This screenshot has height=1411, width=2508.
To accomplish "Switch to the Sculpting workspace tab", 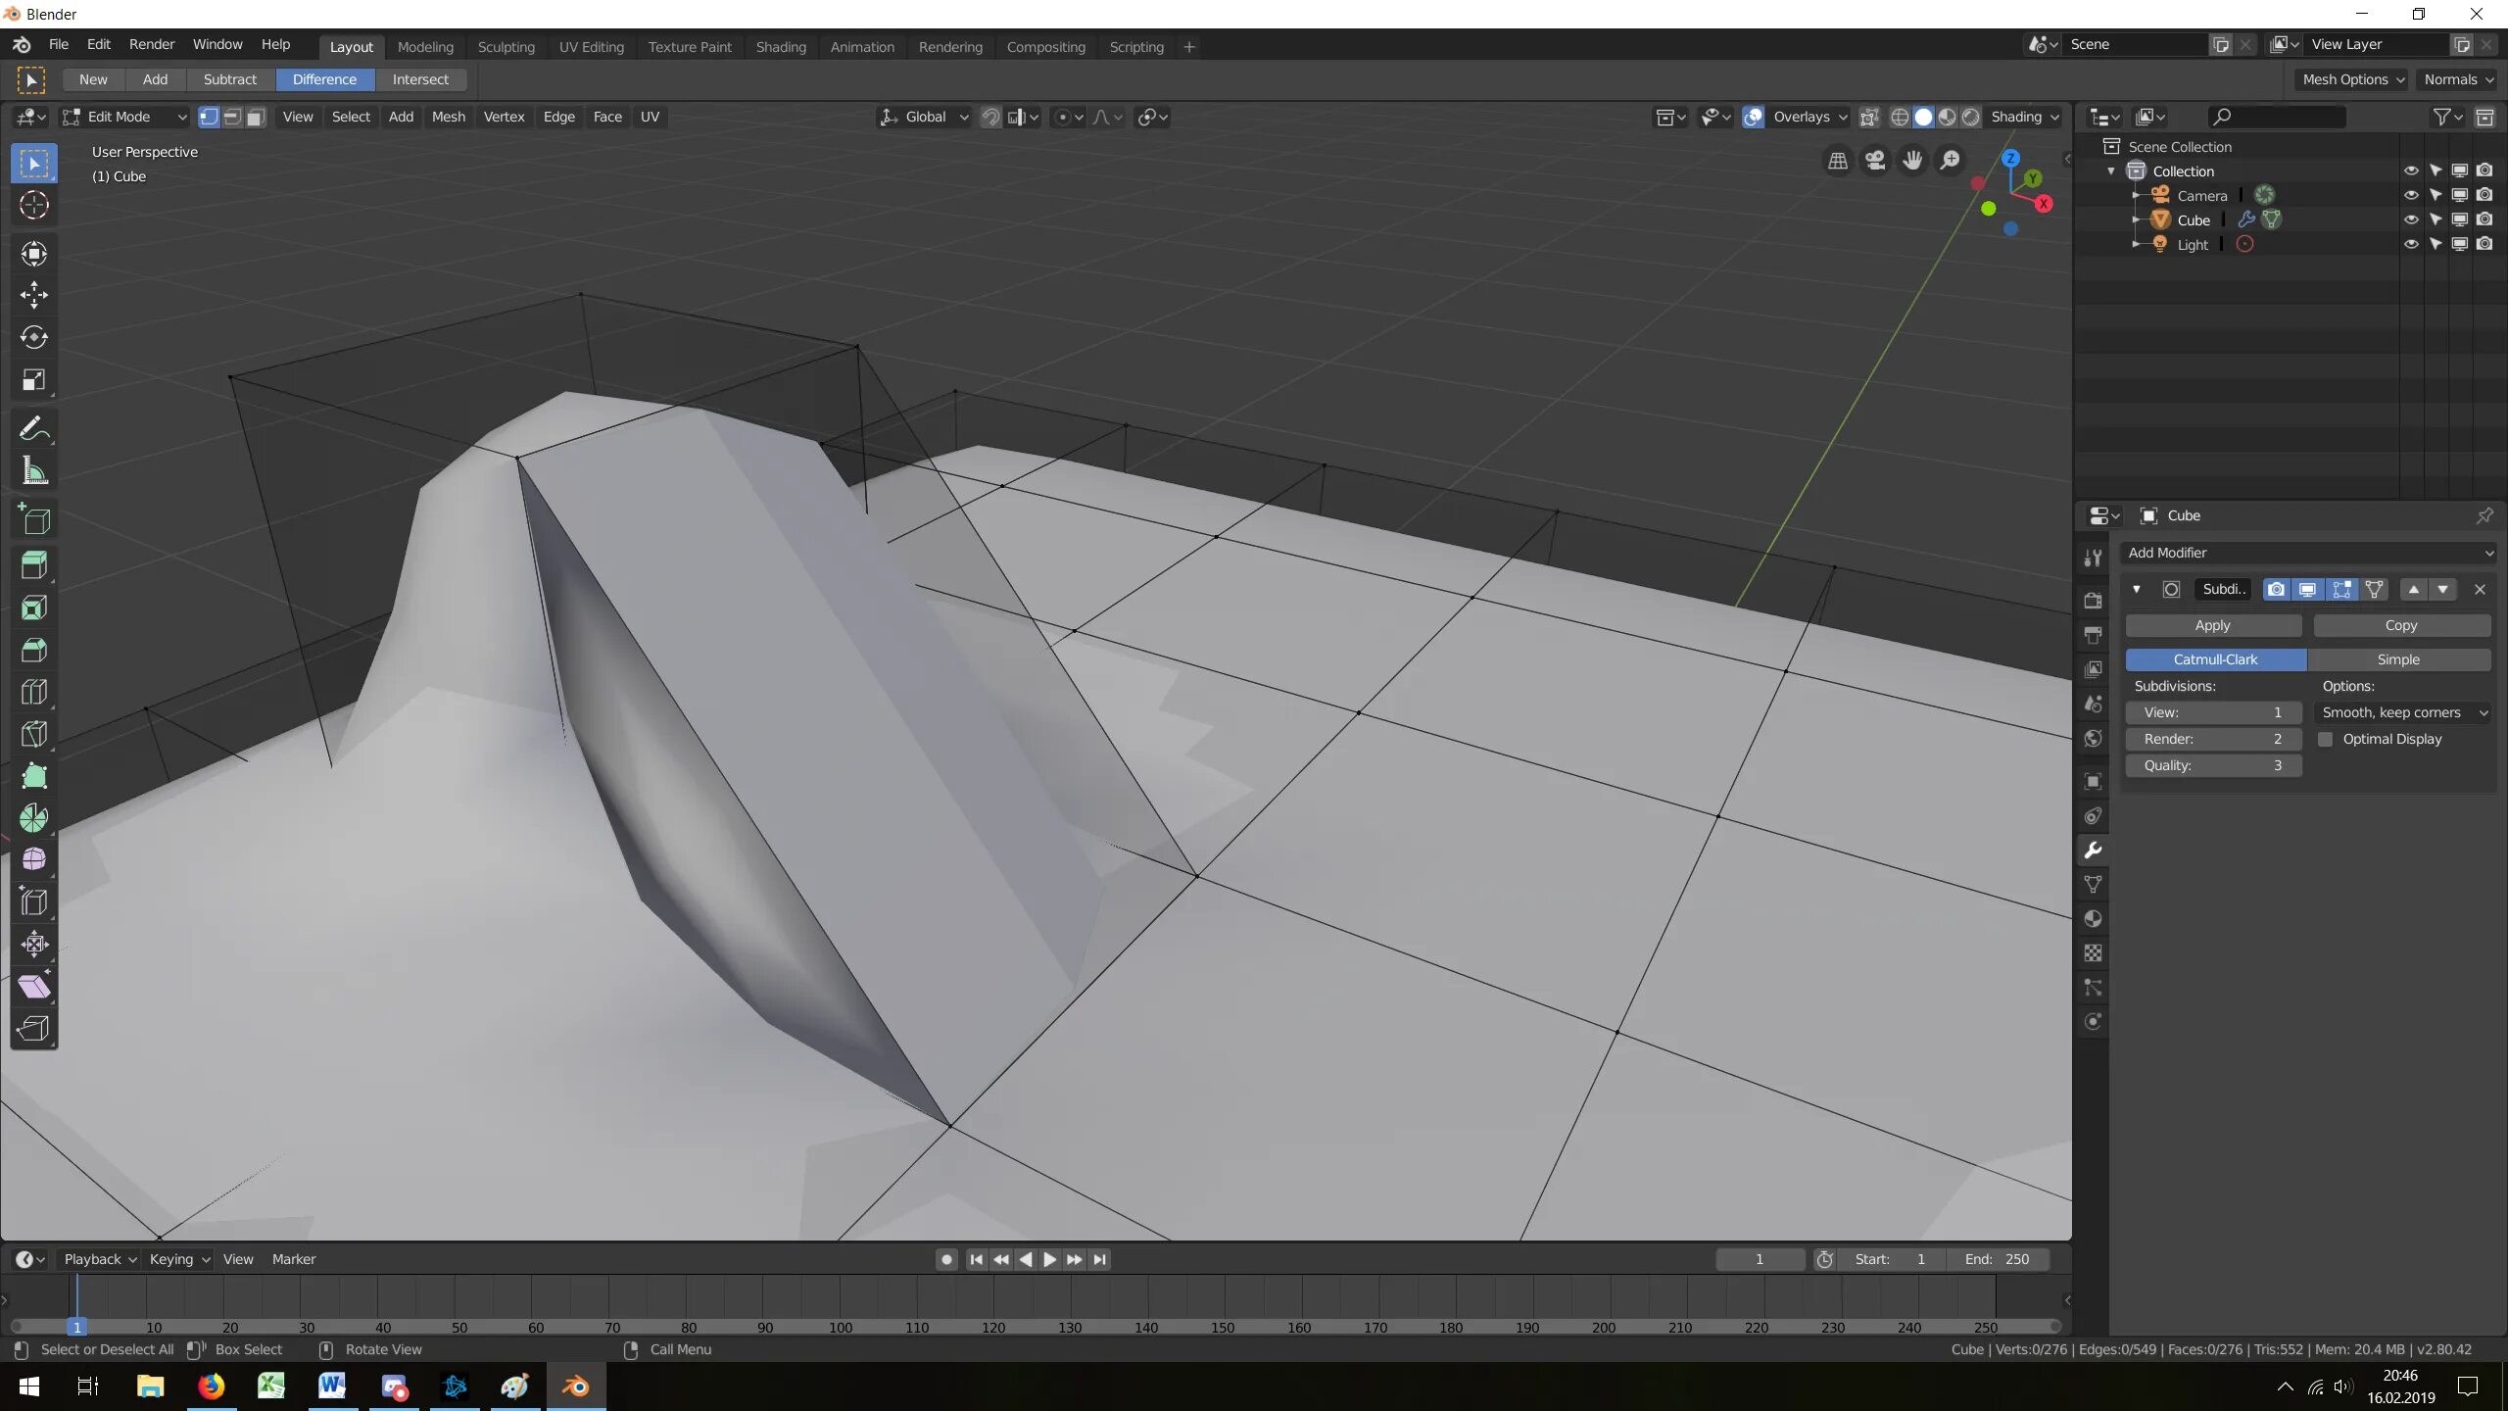I will point(506,47).
